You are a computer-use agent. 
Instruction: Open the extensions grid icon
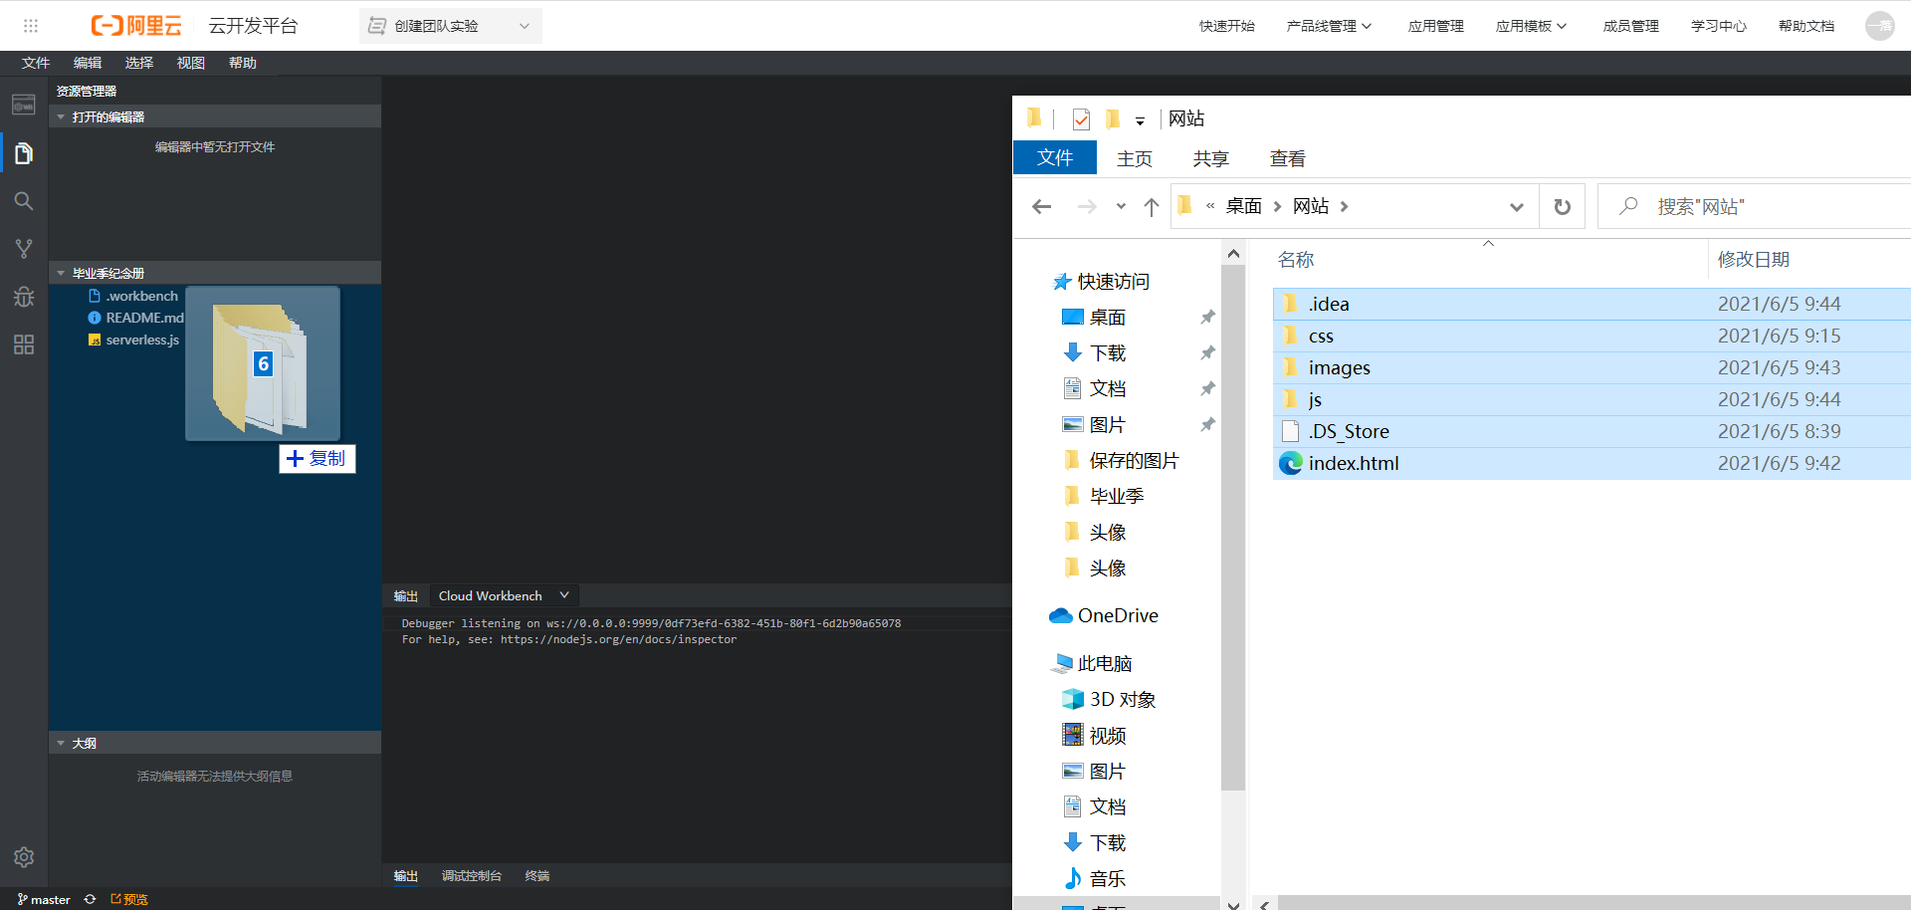point(24,344)
